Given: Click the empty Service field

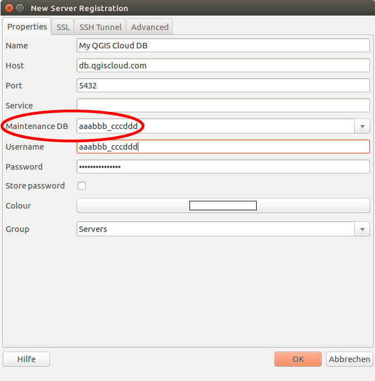Looking at the screenshot, I should click(223, 106).
